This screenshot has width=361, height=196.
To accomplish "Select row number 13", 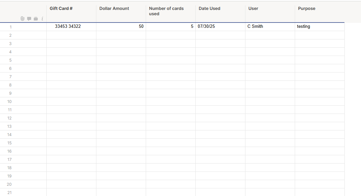I will [10, 126].
